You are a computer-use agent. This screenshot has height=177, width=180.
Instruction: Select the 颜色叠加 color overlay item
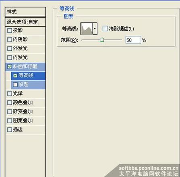pos(25,102)
